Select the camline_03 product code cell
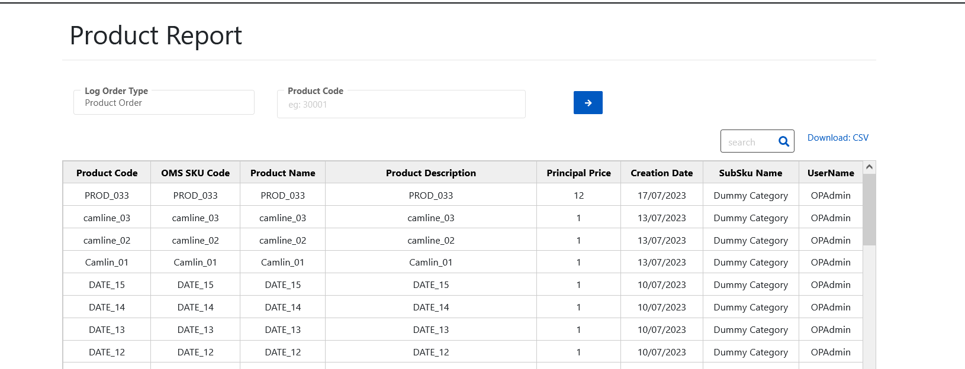The height and width of the screenshot is (369, 965). pos(107,218)
